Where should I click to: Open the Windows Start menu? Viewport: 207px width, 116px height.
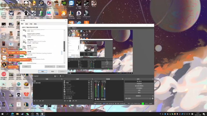2,114
